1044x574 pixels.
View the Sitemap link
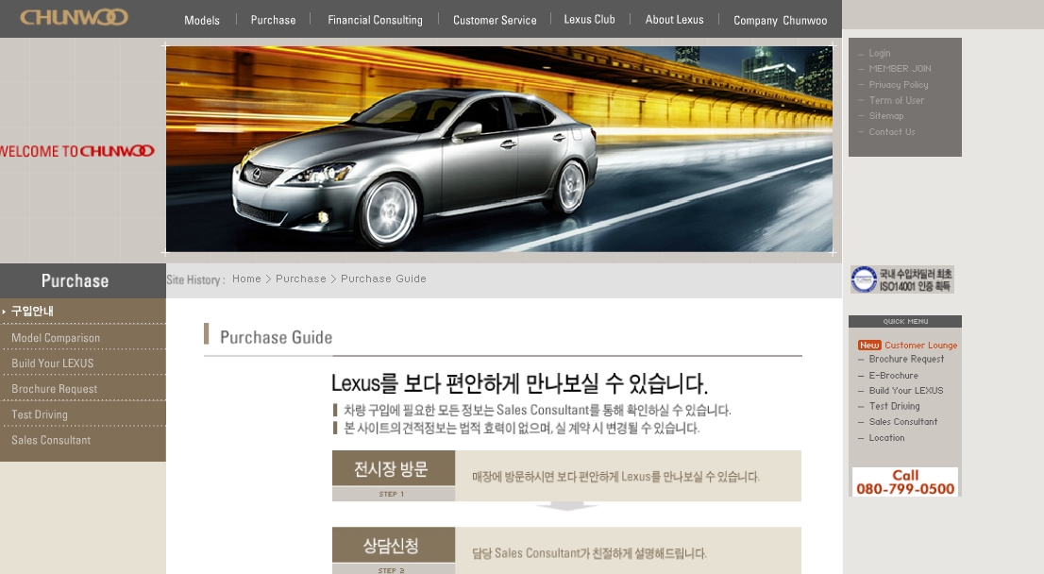[x=885, y=116]
